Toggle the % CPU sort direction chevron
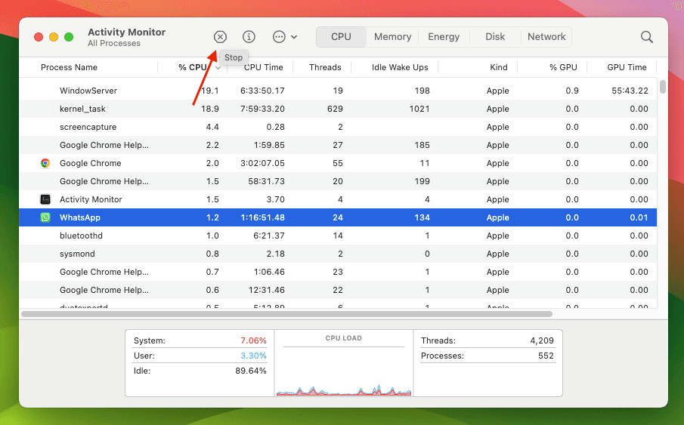684x425 pixels. [218, 68]
